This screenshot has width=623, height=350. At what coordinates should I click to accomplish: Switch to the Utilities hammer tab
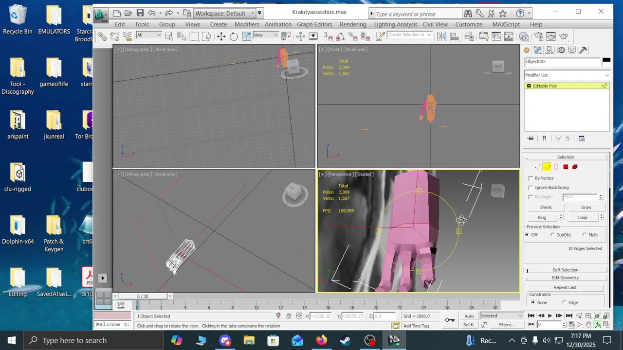coord(583,50)
